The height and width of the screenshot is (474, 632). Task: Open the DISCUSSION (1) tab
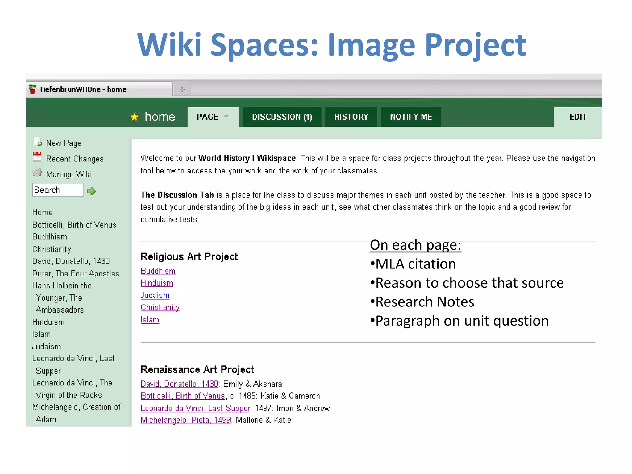[x=282, y=117]
